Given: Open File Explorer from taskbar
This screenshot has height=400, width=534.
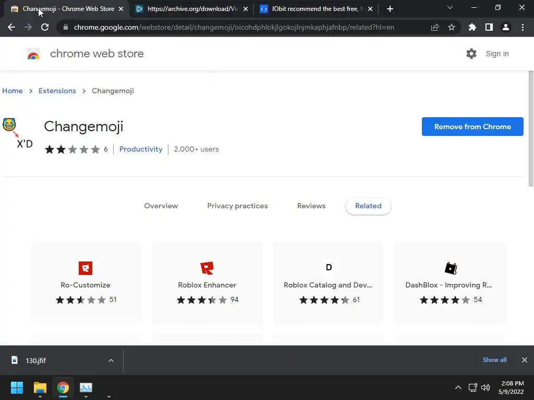Looking at the screenshot, I should (40, 387).
